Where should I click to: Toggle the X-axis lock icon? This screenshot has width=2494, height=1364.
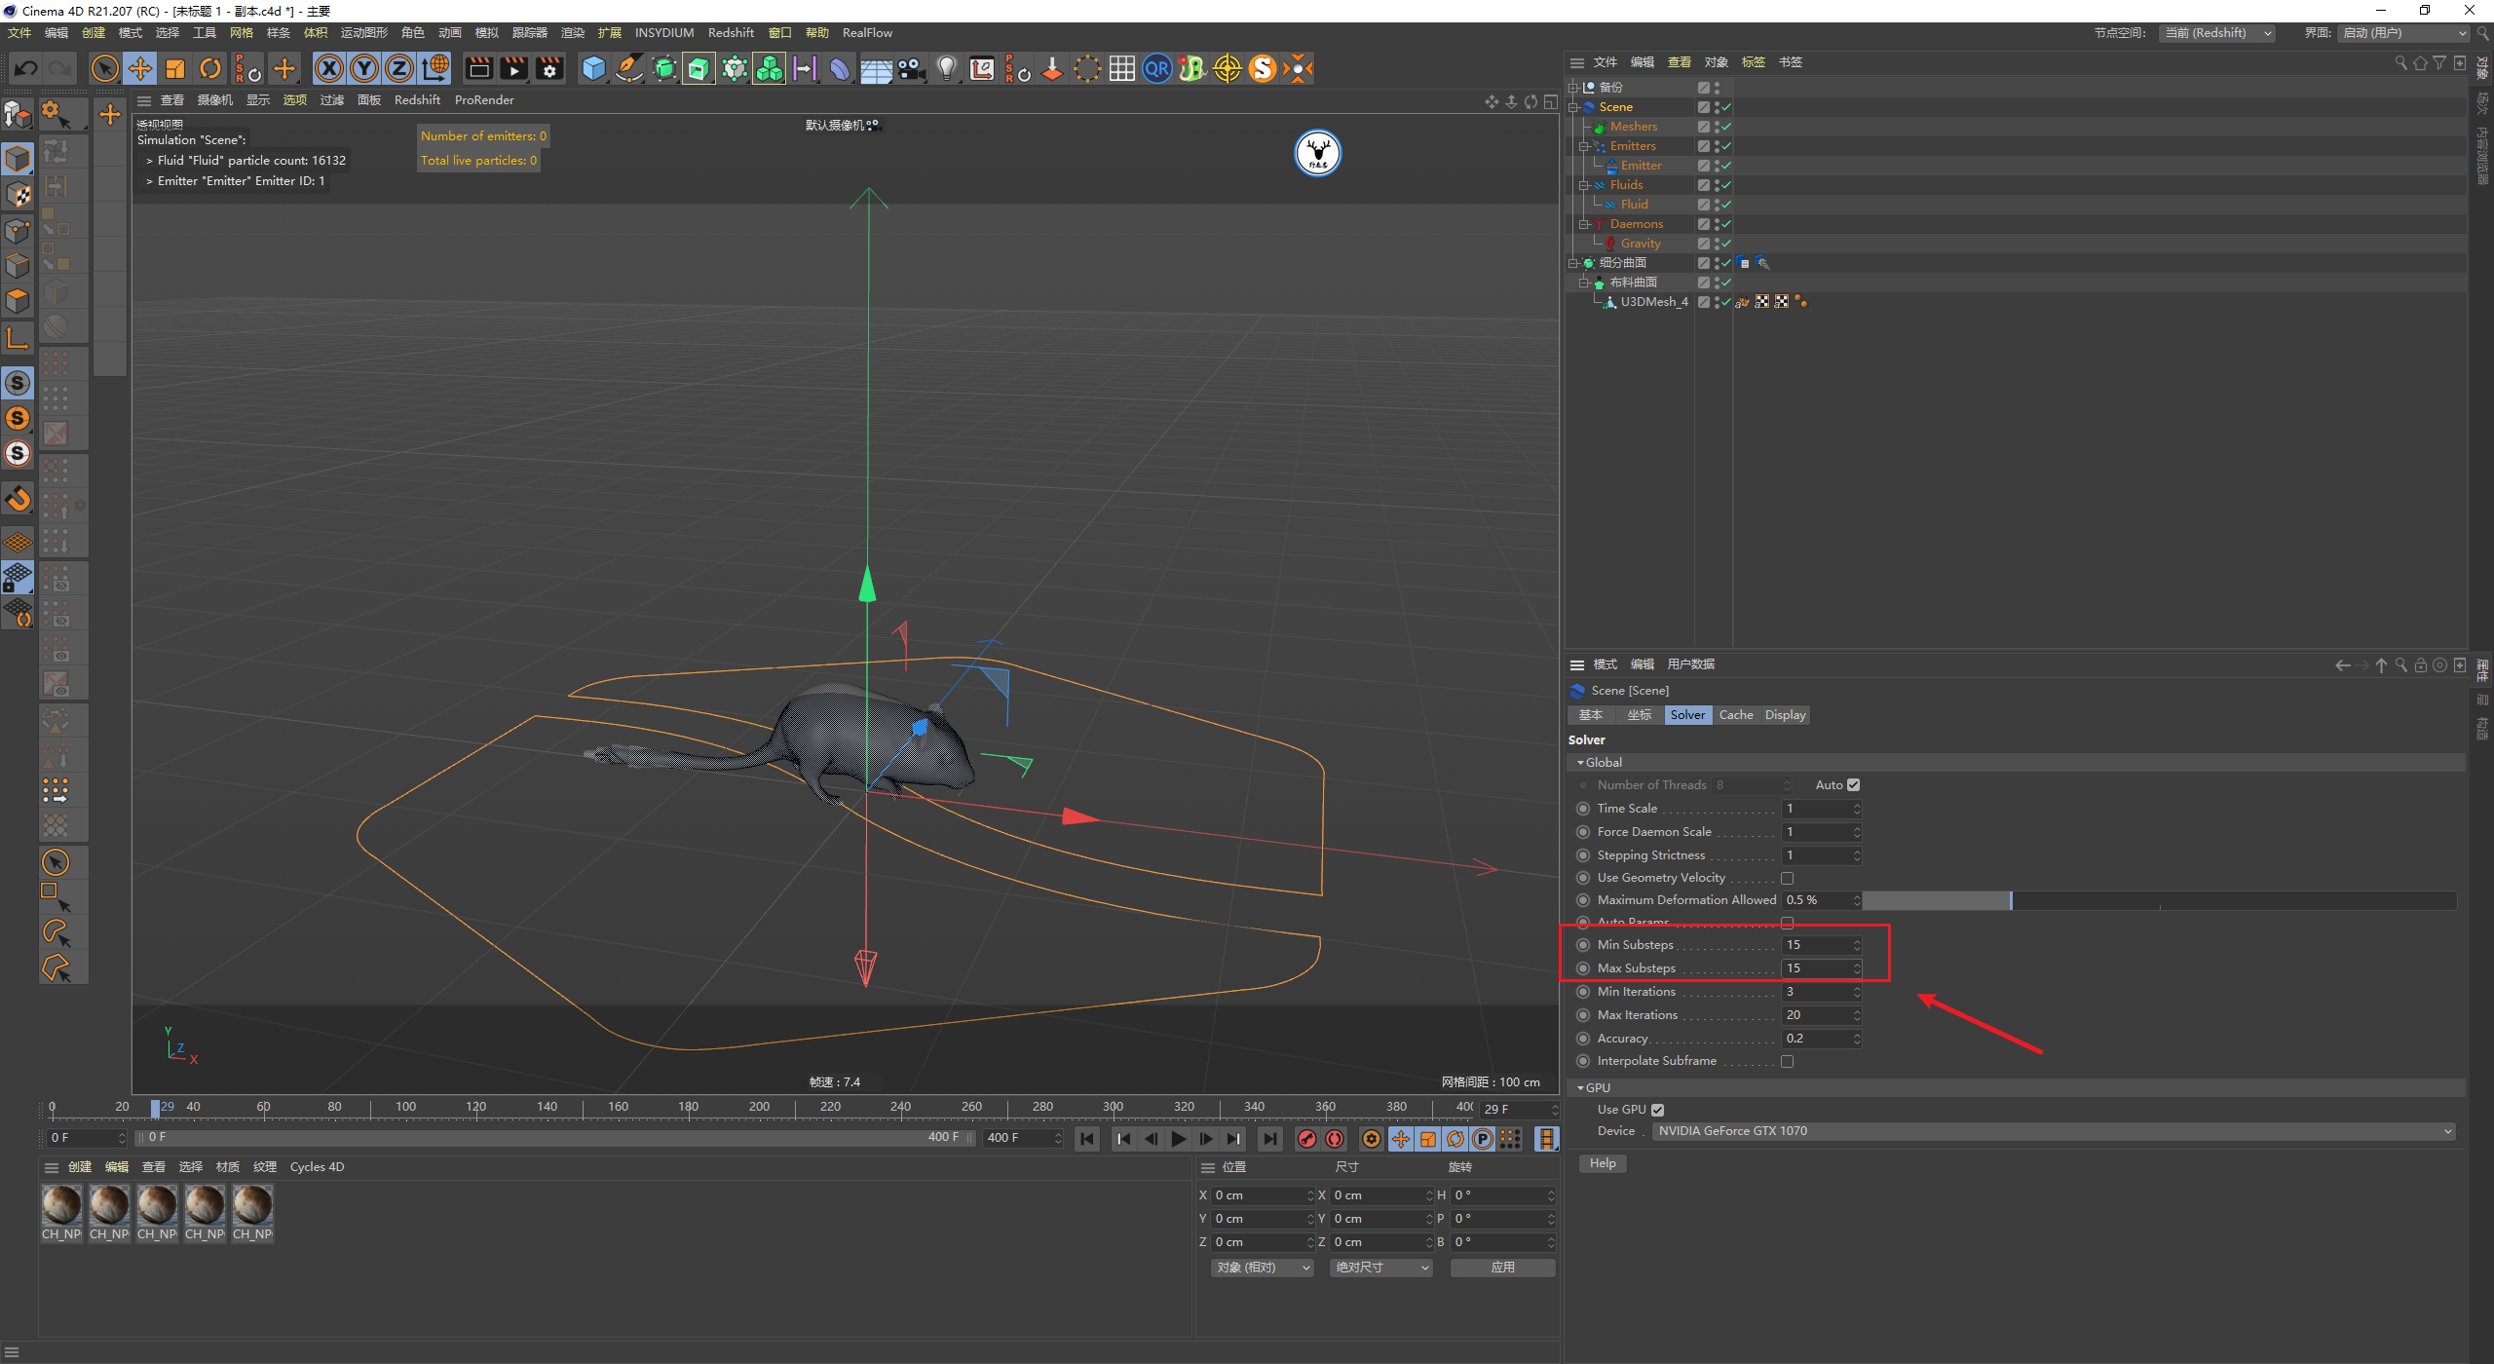tap(329, 68)
